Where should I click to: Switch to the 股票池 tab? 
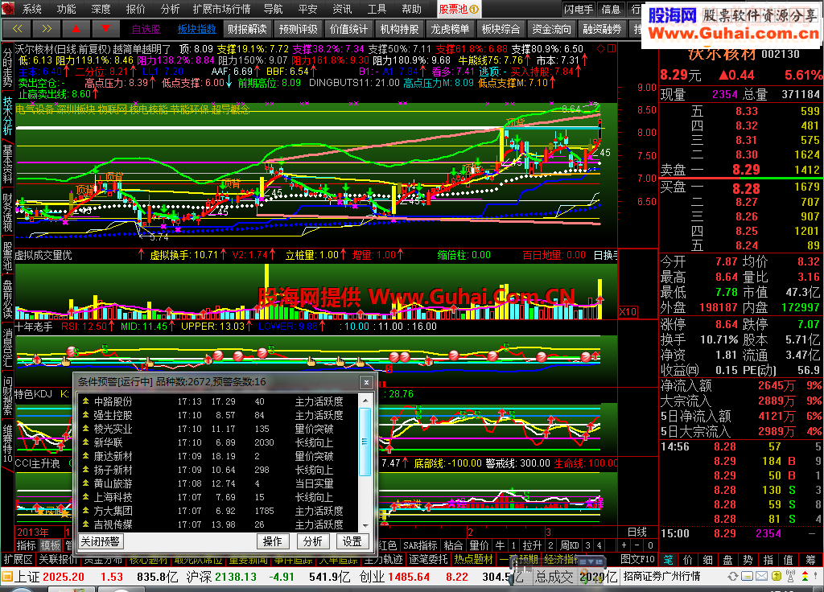(x=458, y=9)
